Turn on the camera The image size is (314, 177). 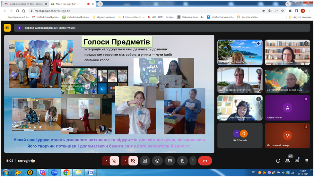133,161
